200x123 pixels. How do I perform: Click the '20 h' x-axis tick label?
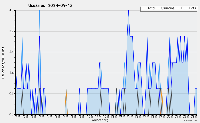[170, 116]
